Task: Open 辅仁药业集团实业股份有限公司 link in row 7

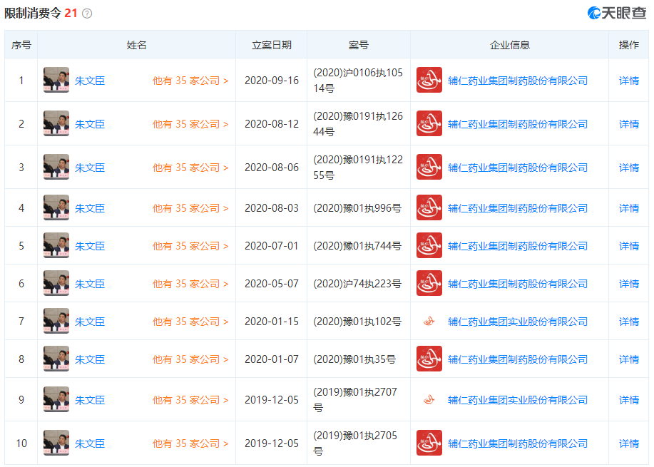Action: coord(518,322)
